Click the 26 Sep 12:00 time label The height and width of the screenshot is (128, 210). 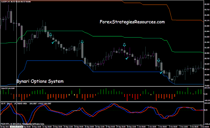100,127
